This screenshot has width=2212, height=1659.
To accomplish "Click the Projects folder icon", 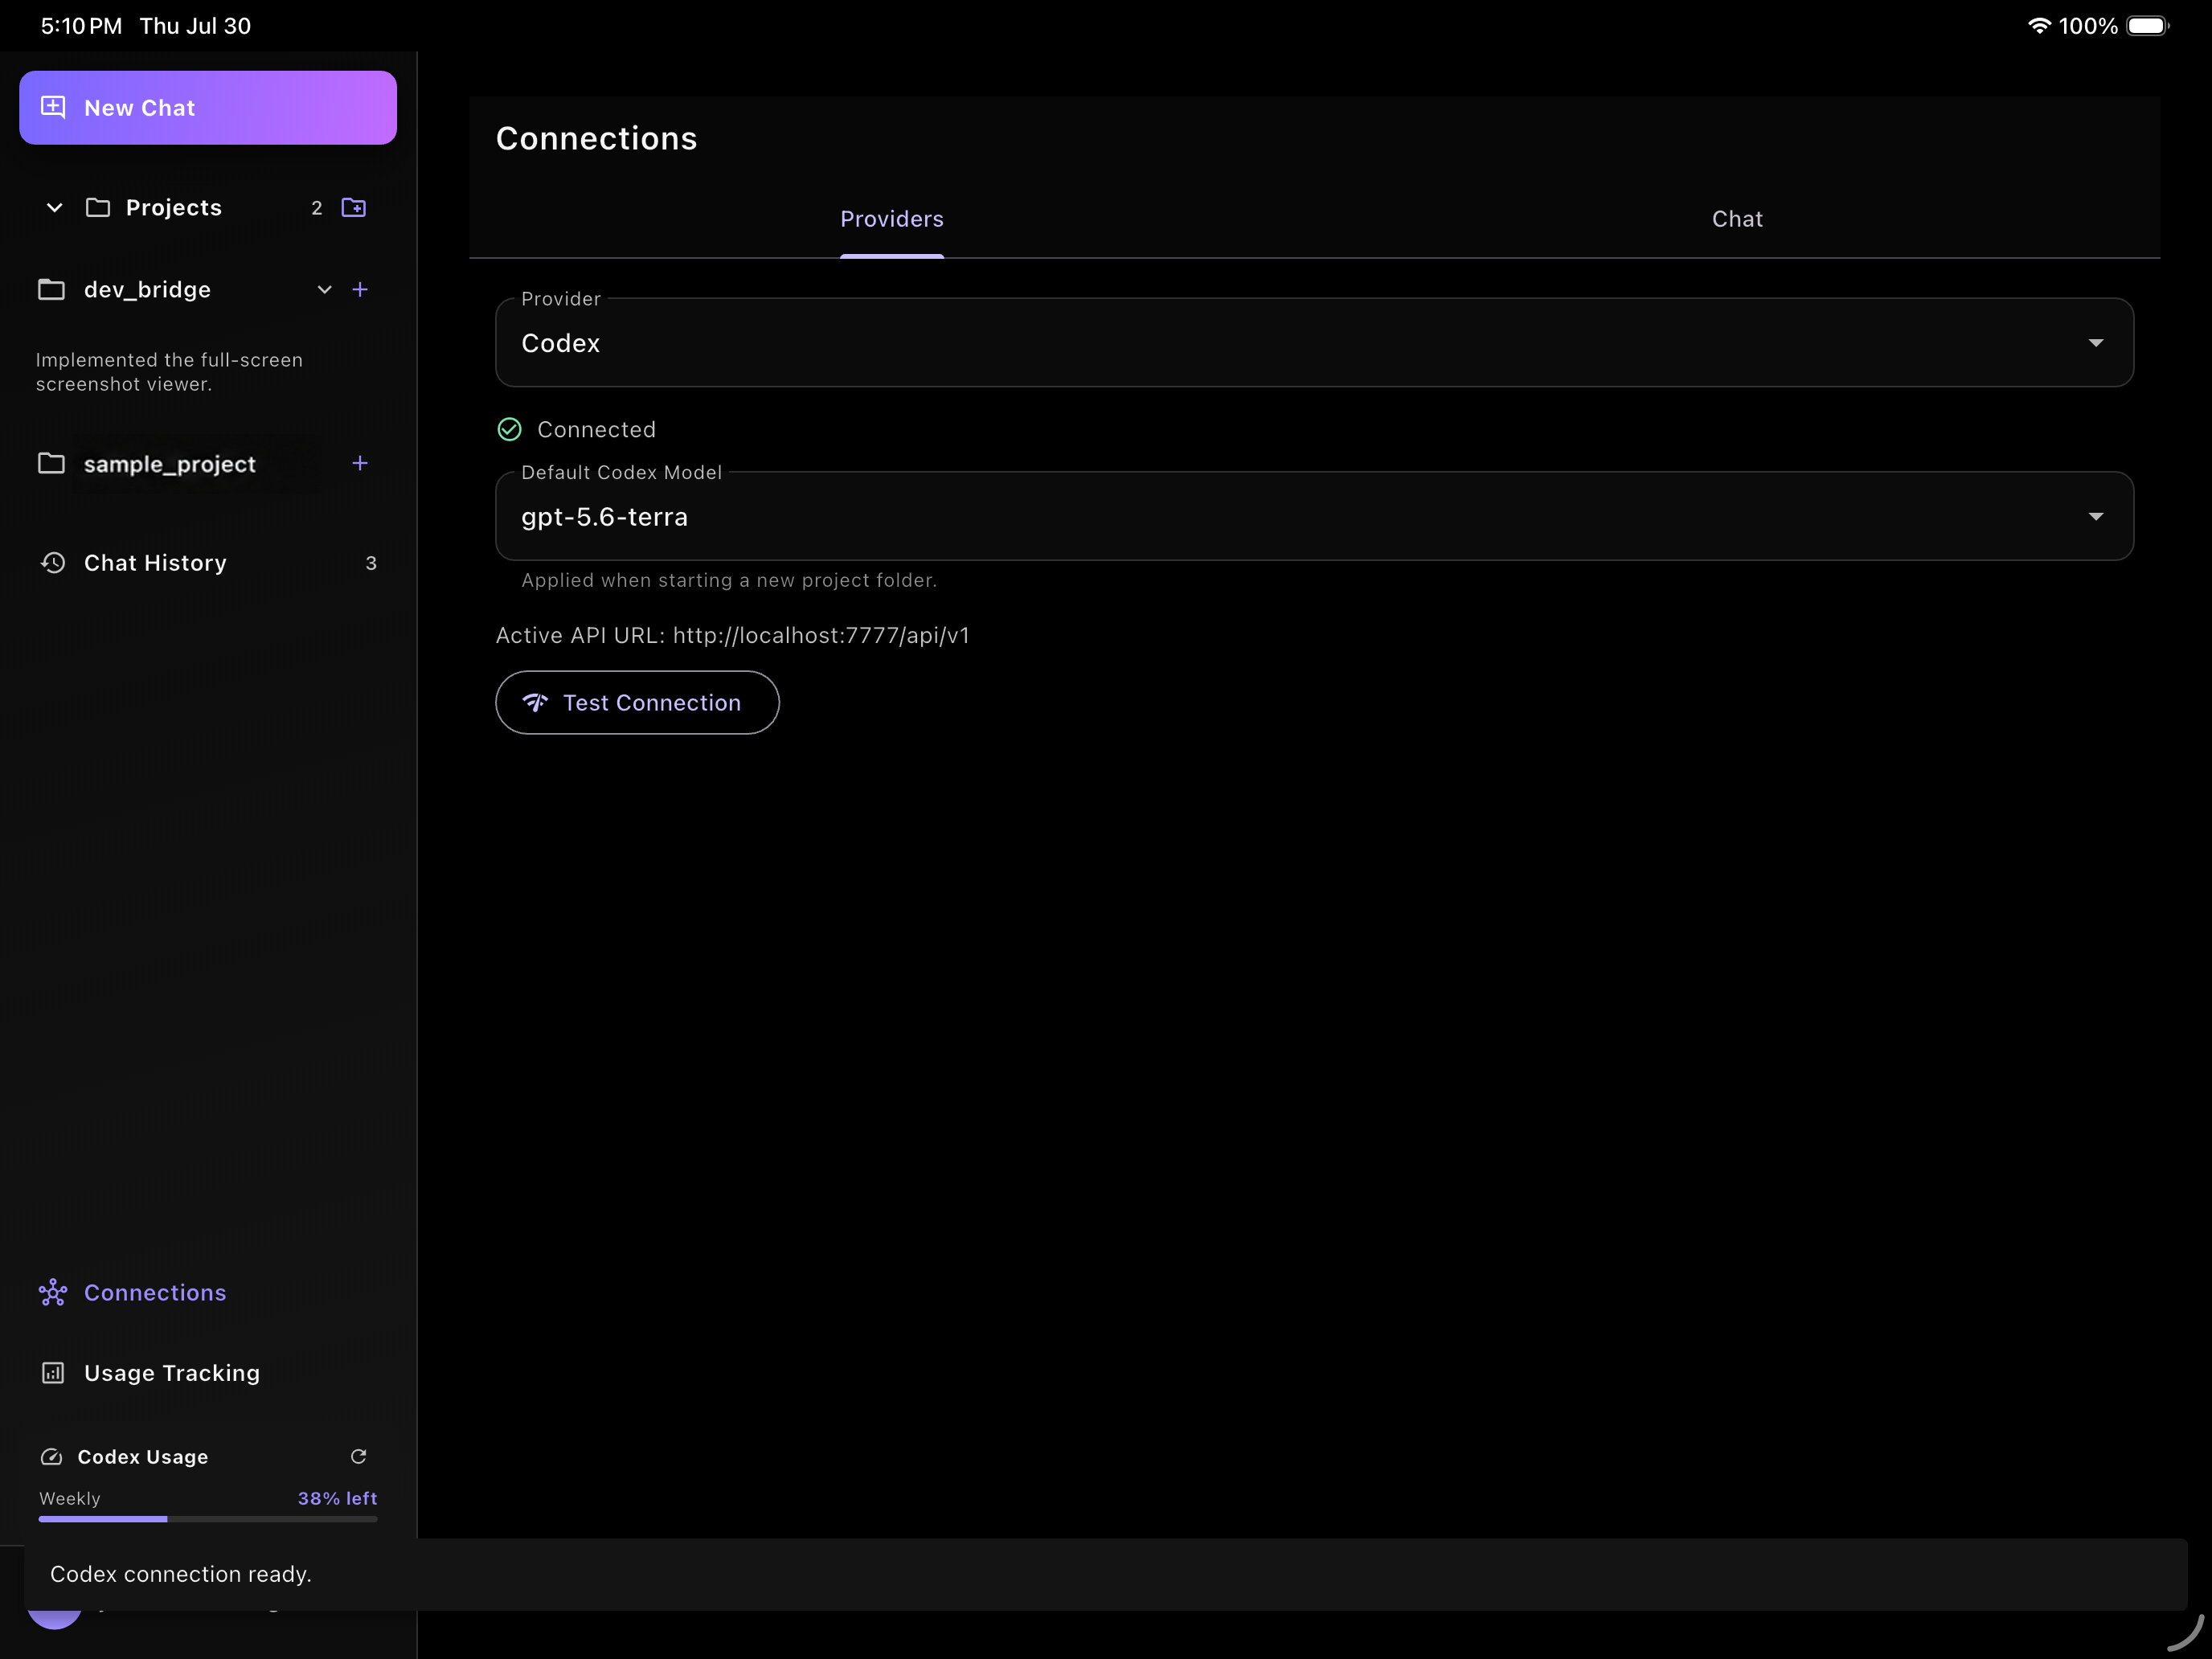I will 98,208.
